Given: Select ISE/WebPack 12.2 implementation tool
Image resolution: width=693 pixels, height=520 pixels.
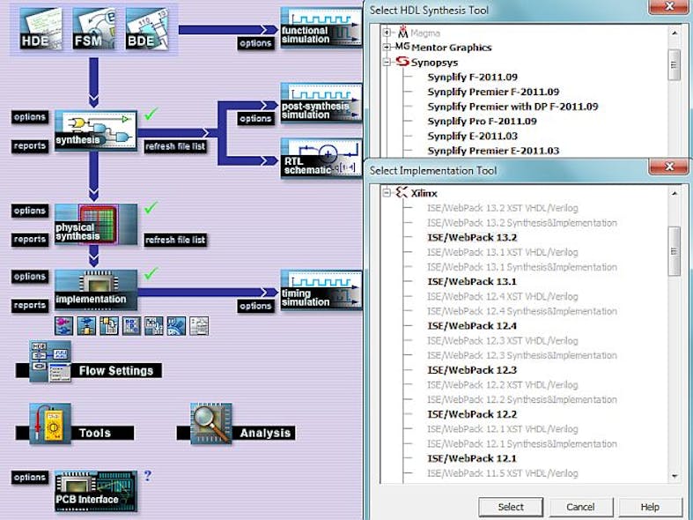Looking at the screenshot, I should [472, 414].
